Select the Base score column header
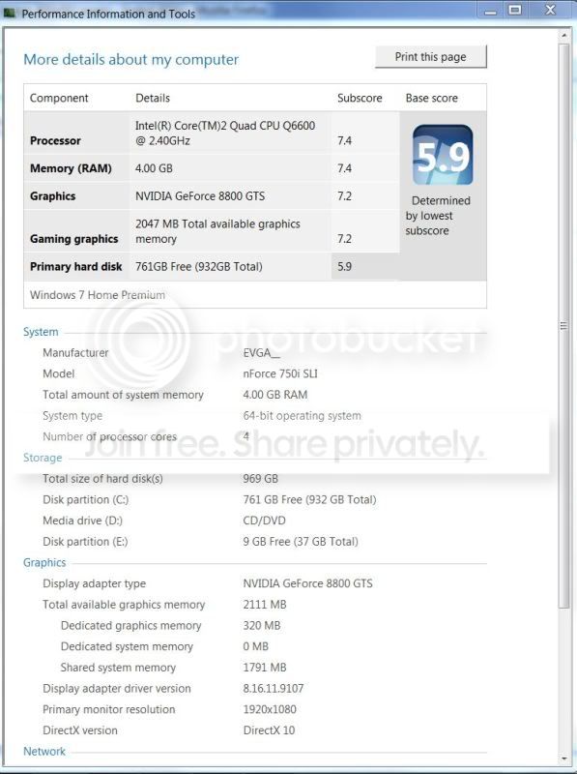The height and width of the screenshot is (774, 577). [431, 99]
